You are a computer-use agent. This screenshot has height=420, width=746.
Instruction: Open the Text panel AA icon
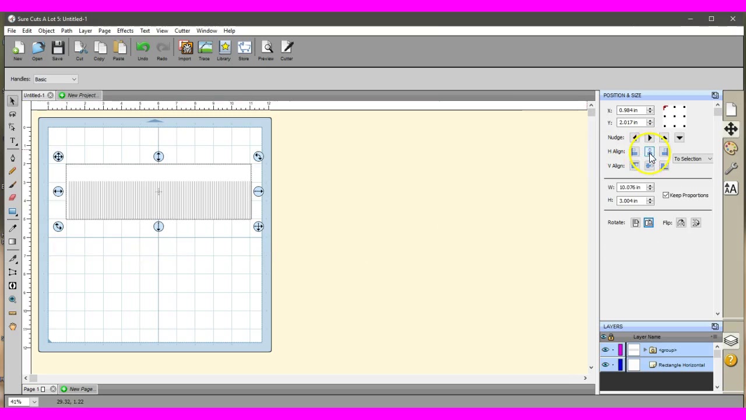731,188
